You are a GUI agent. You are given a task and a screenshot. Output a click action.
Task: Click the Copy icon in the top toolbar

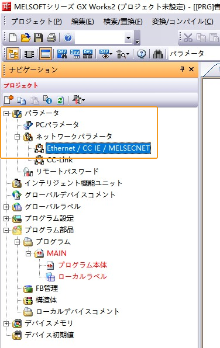[201, 38]
